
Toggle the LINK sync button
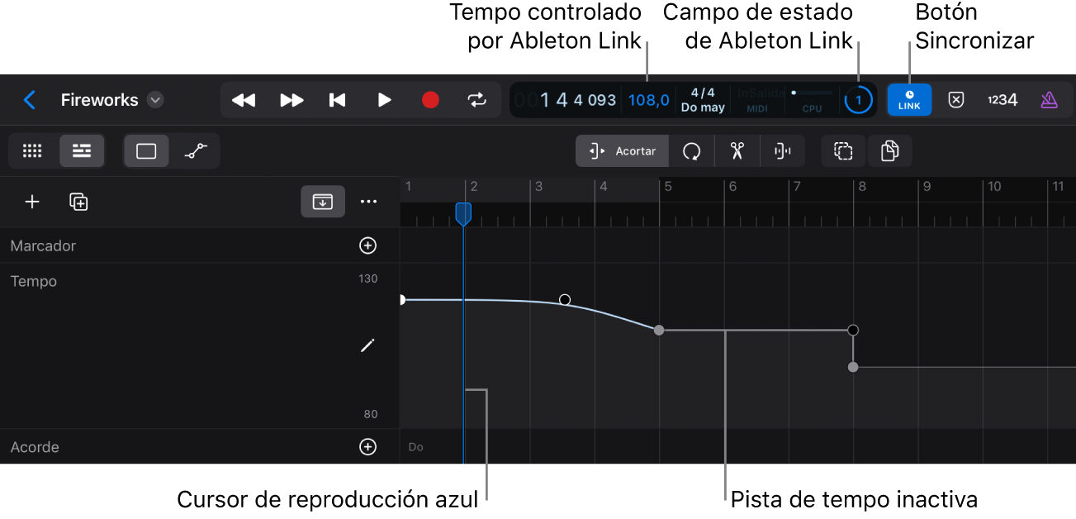(909, 100)
